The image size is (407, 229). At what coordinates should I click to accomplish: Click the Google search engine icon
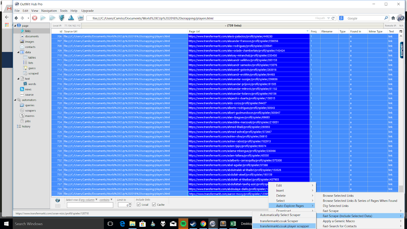pyautogui.click(x=341, y=18)
